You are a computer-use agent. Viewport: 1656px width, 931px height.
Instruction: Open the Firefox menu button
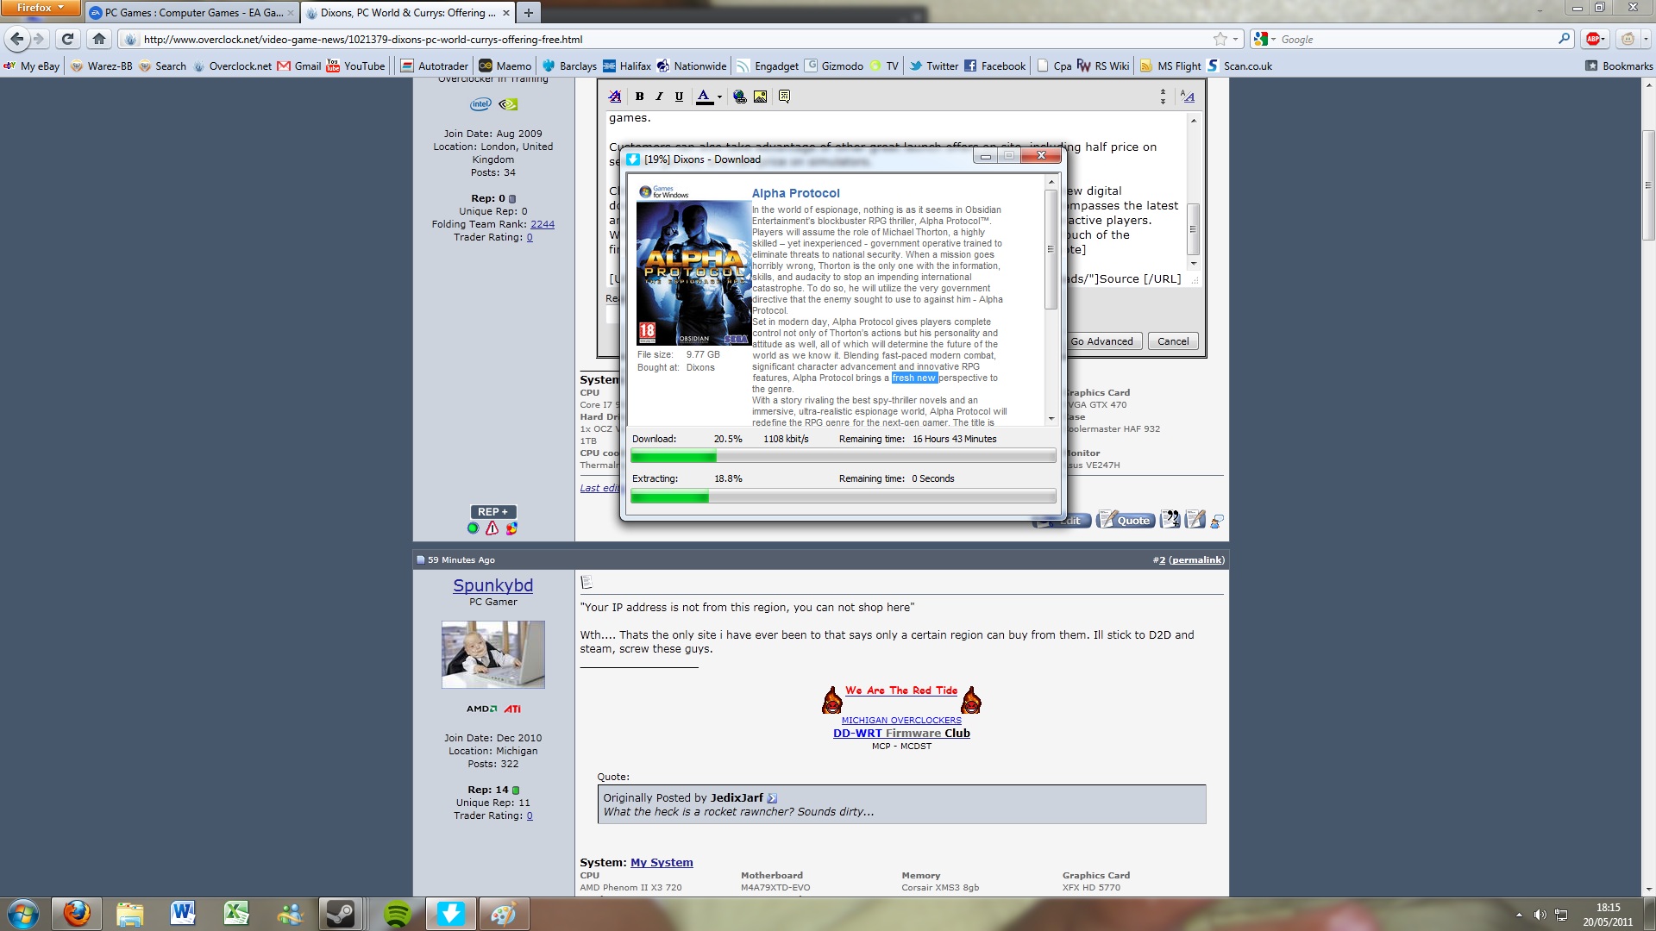[41, 8]
